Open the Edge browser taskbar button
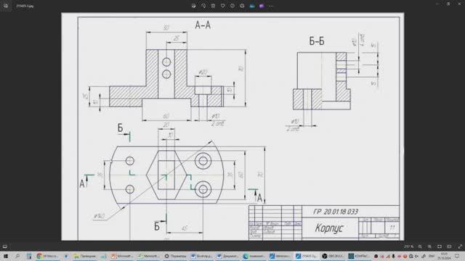The width and height of the screenshot is (465, 261). click(x=254, y=256)
